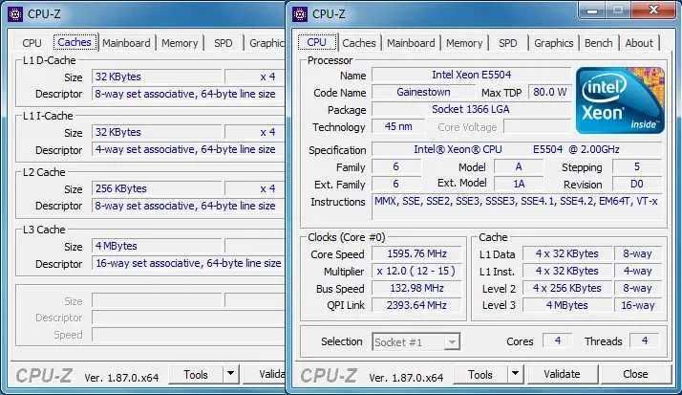
Task: Click the Code Name value 'Gainestown'
Action: point(423,93)
